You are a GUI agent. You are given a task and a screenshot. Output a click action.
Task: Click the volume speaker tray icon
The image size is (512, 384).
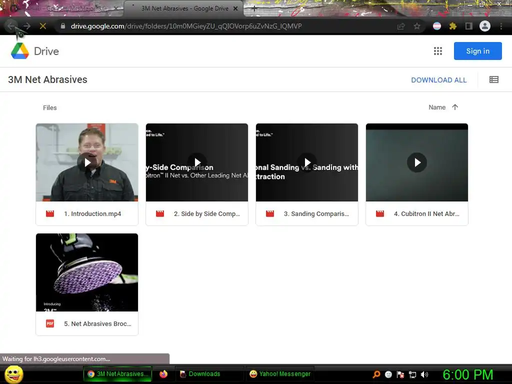[424, 374]
